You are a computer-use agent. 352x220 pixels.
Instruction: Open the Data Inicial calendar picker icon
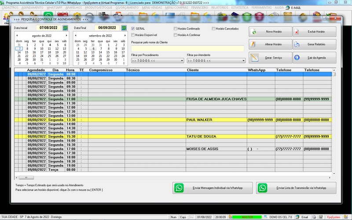click(65, 28)
